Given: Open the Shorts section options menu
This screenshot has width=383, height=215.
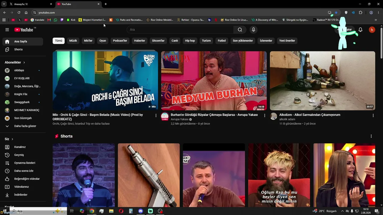Looking at the screenshot, I should point(371,136).
